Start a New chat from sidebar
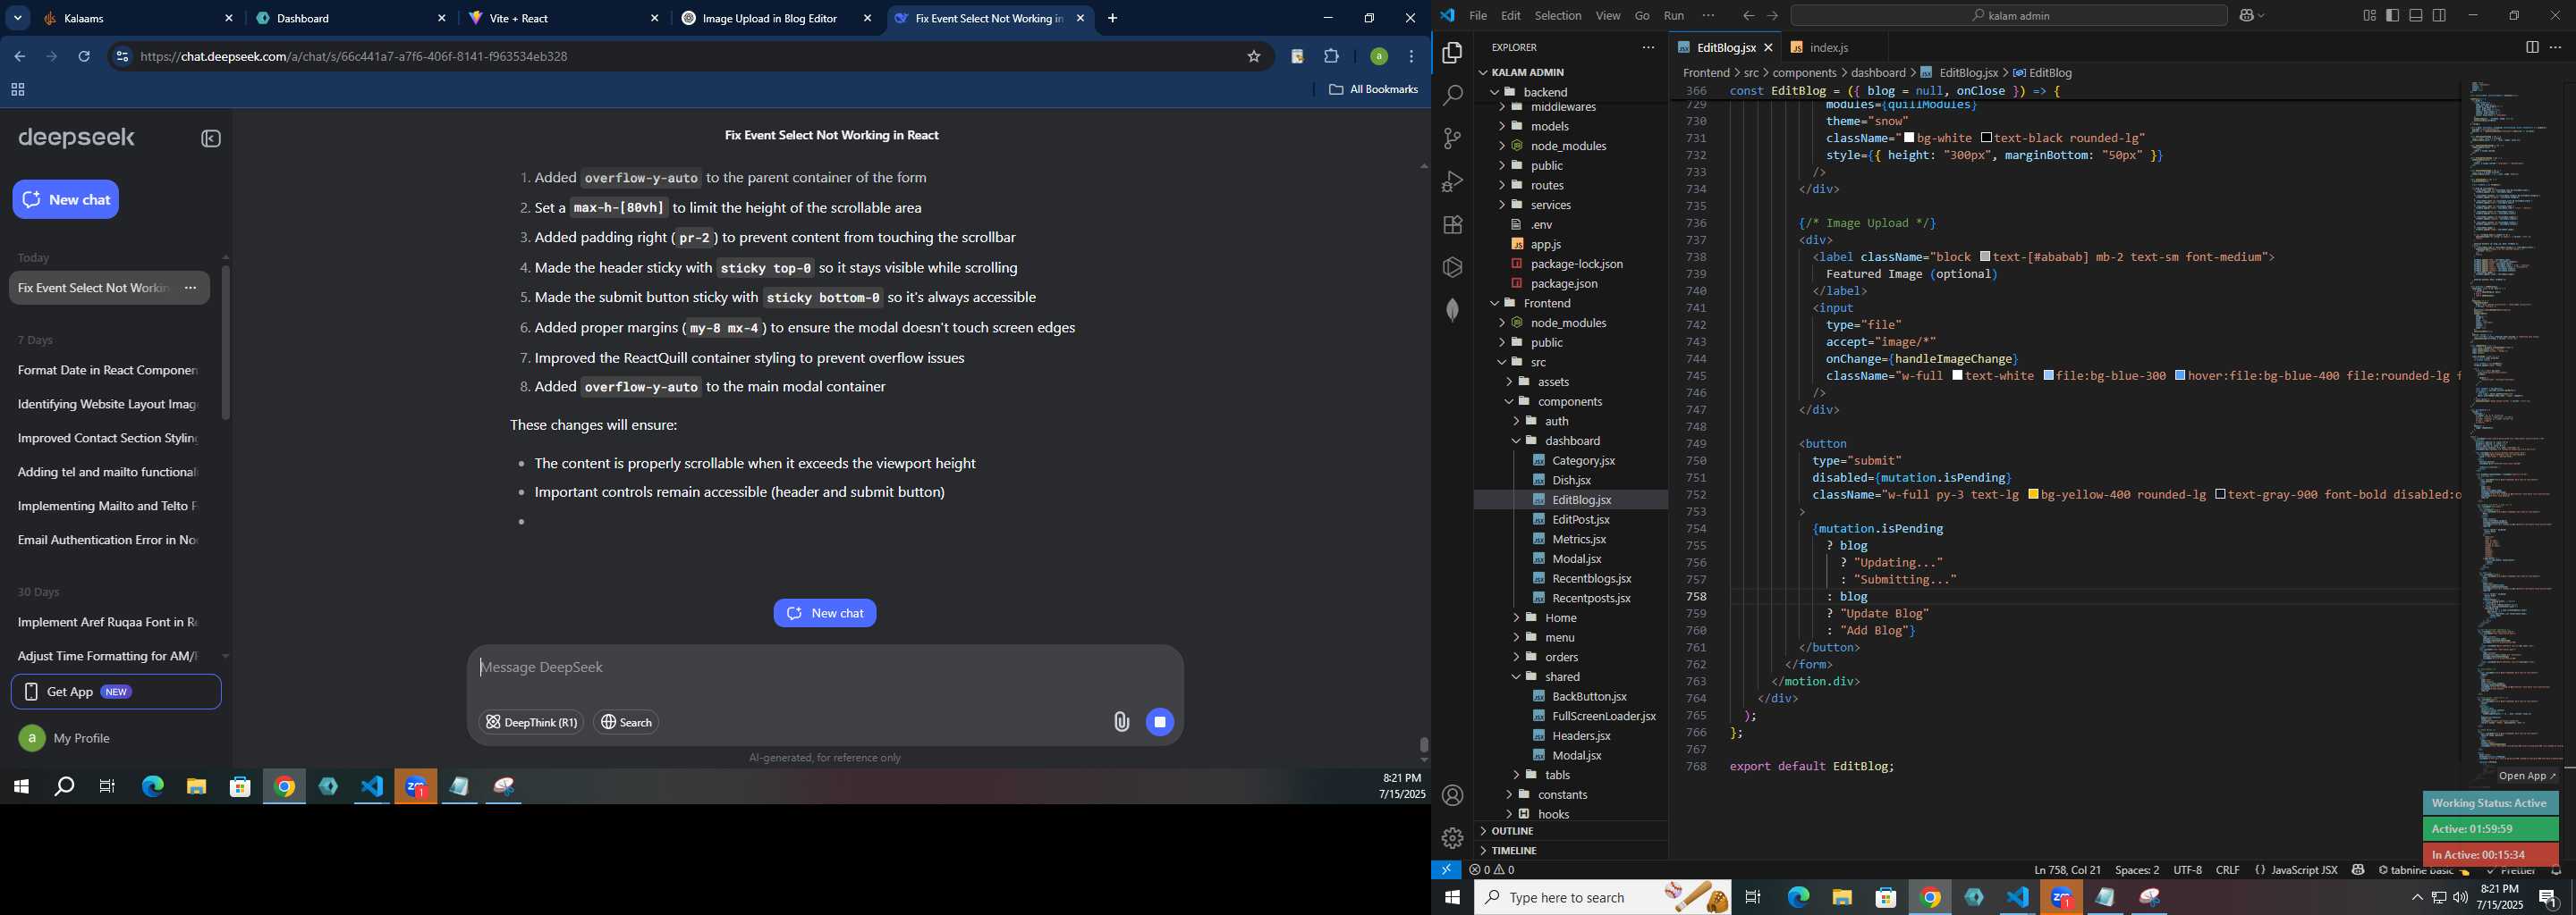The image size is (2576, 915). [66, 200]
